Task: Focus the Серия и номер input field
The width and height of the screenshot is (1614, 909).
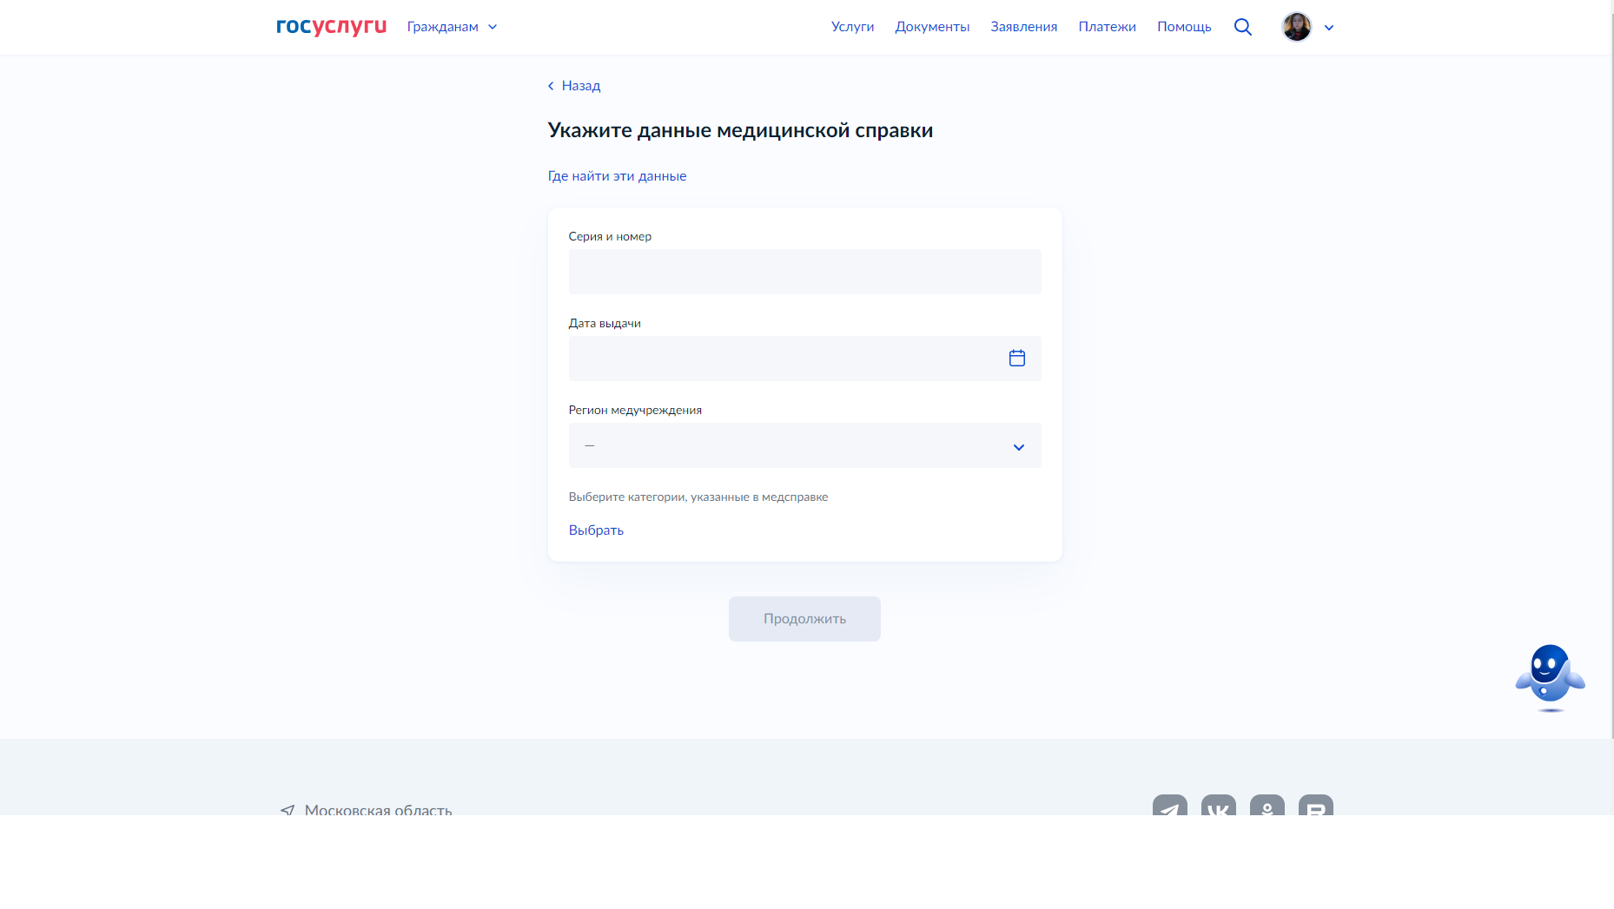Action: [804, 272]
